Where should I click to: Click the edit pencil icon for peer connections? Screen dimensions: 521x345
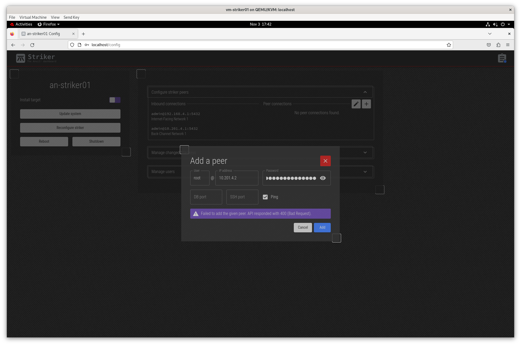click(356, 104)
